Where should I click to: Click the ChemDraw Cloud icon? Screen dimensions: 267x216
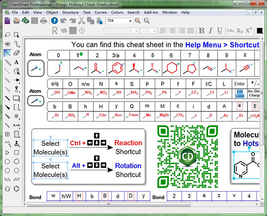tap(25, 20)
